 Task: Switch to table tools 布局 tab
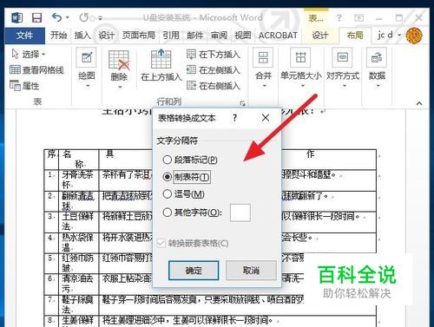355,36
